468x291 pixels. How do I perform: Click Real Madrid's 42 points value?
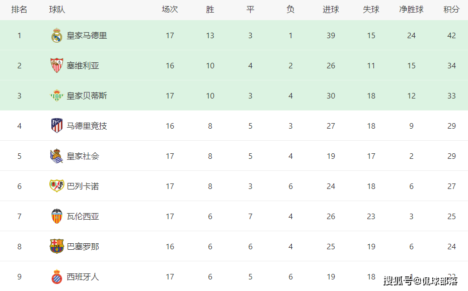coord(451,36)
